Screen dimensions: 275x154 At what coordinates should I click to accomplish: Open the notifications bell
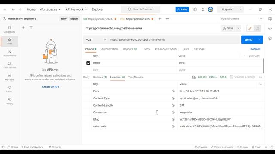[203, 9]
